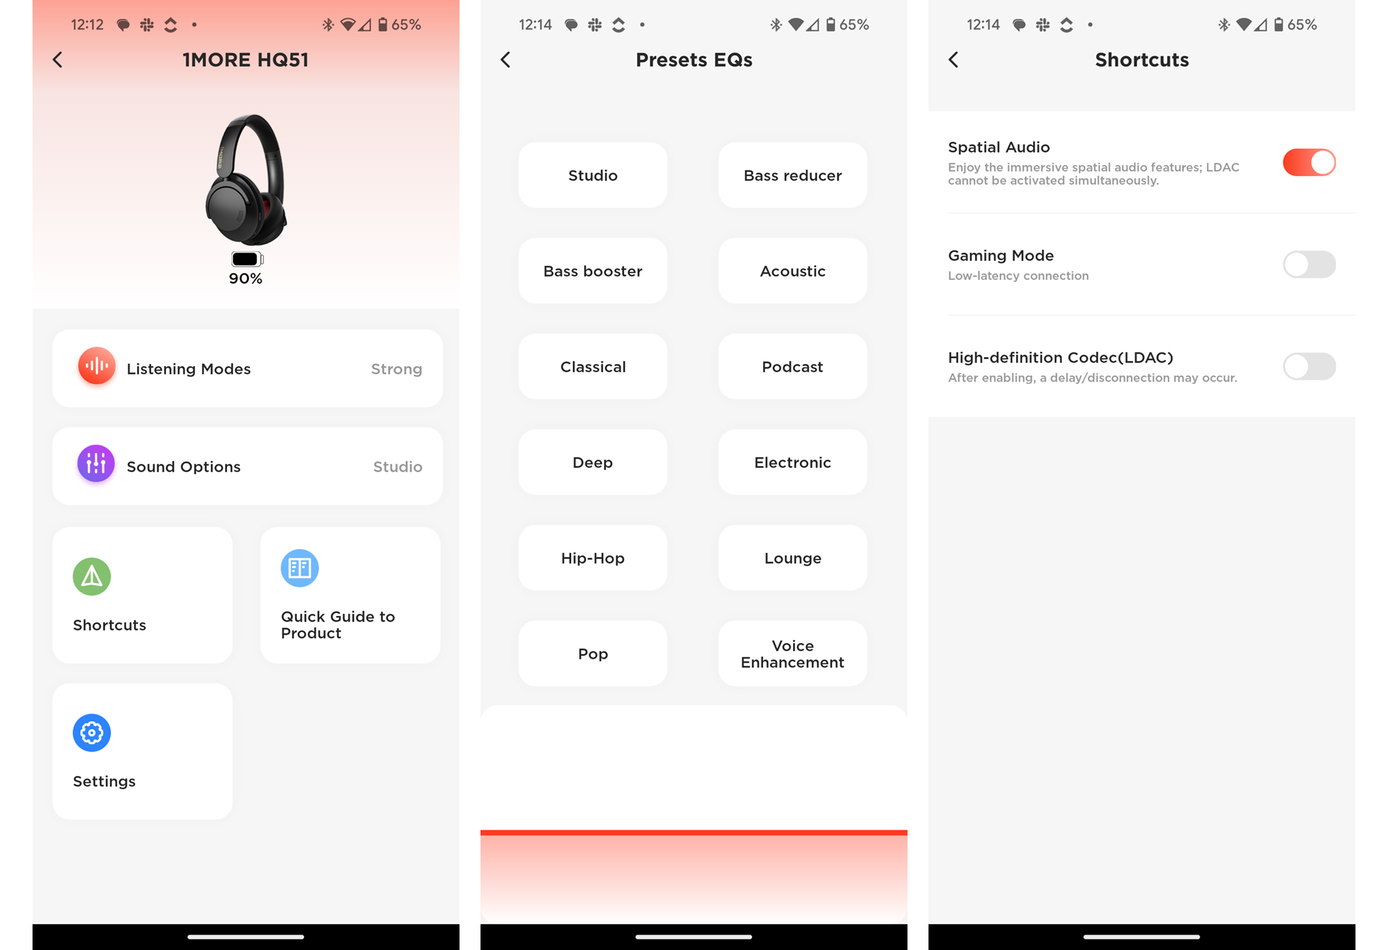Image resolution: width=1388 pixels, height=950 pixels.
Task: Click the back arrow on Presets EQs screen
Action: [x=506, y=59]
